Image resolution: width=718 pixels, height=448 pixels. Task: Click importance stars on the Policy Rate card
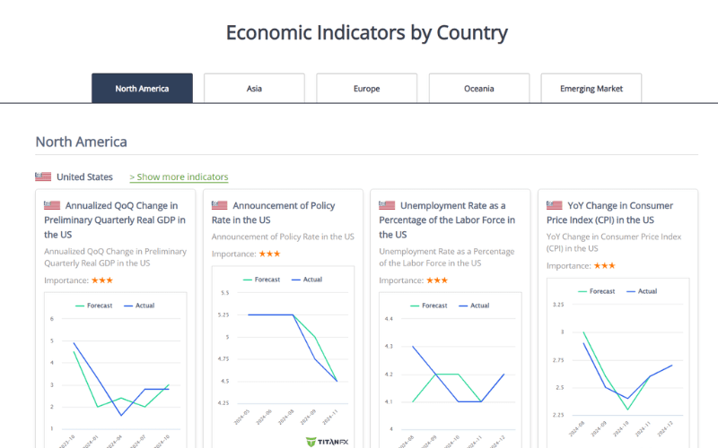(269, 254)
